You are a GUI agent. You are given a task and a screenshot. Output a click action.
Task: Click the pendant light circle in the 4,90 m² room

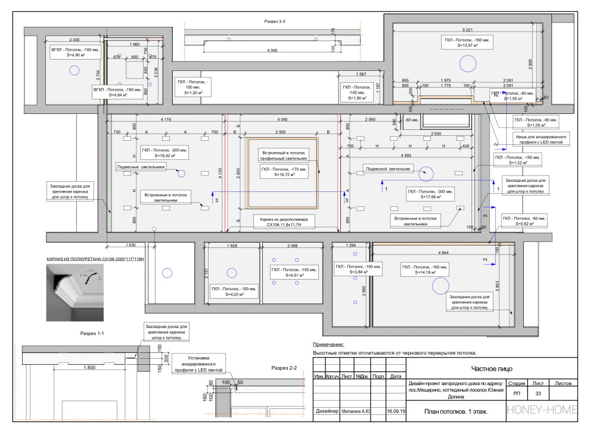[73, 70]
